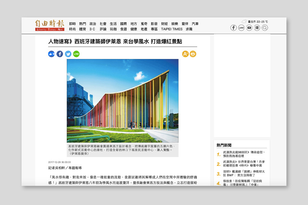Share article via Twitter bird icon
Image resolution: width=308 pixels, height=205 pixels.
(x=68, y=54)
